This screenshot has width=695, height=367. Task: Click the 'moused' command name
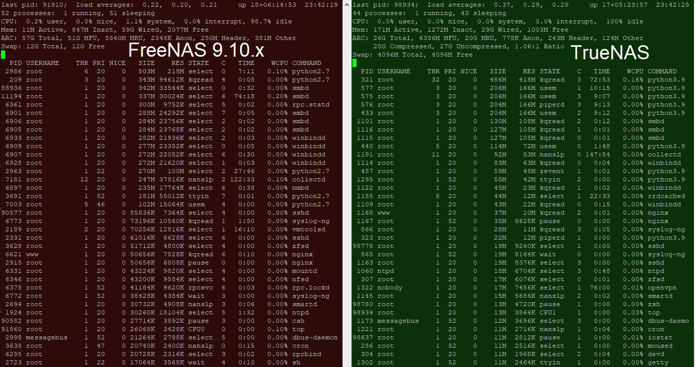click(x=660, y=346)
